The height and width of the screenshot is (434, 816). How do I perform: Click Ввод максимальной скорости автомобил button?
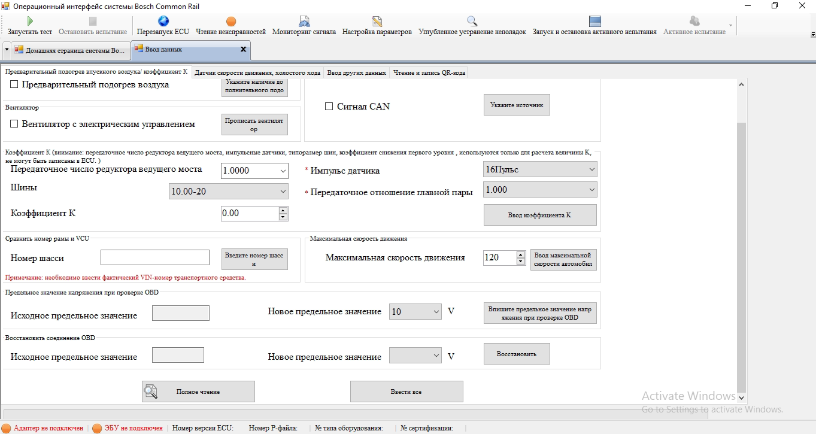point(563,259)
